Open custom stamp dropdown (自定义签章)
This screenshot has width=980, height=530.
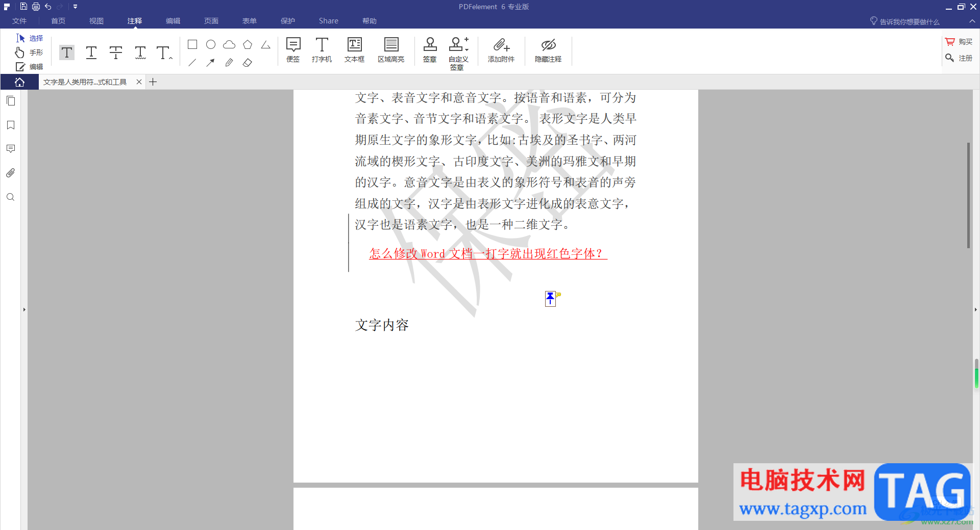click(x=458, y=54)
